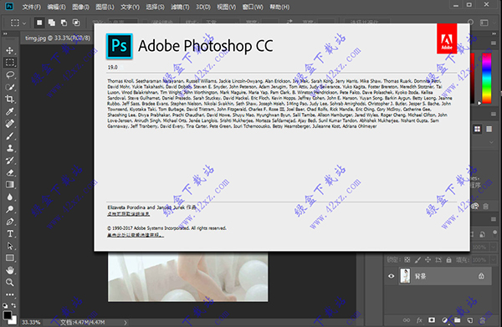This screenshot has height=327, width=502.
Task: Open the Edit Toolbar three-dots button
Action: (10, 294)
